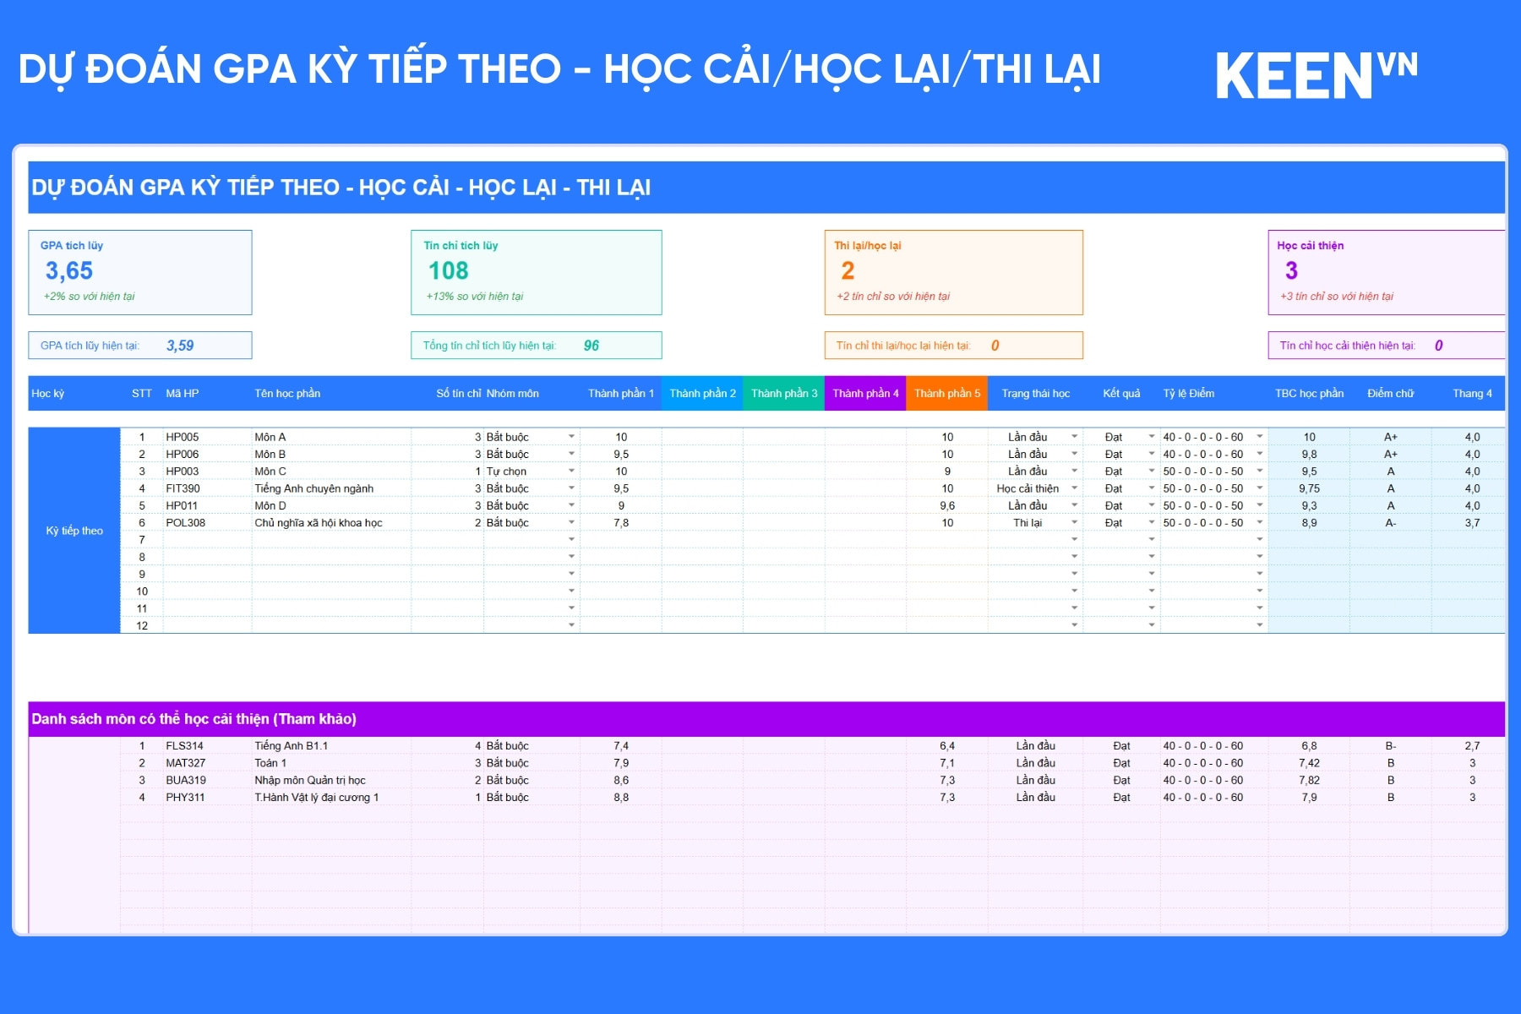Click the Tín chỉ tích lũy 108 card
The width and height of the screenshot is (1521, 1014).
click(536, 272)
